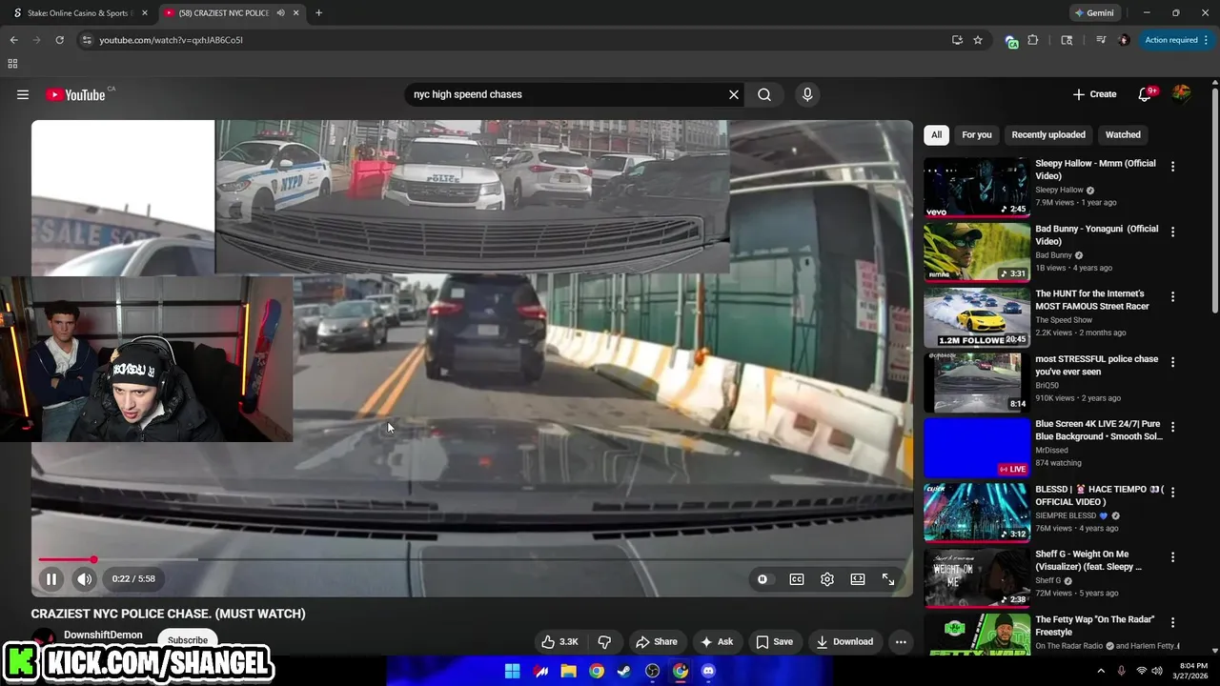Viewport: 1220px width, 686px height.
Task: Select the 'Watched' filter chip
Action: pos(1123,134)
